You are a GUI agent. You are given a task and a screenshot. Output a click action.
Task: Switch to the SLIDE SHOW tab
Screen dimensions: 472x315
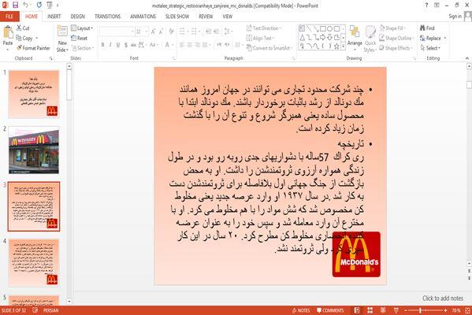pos(177,17)
